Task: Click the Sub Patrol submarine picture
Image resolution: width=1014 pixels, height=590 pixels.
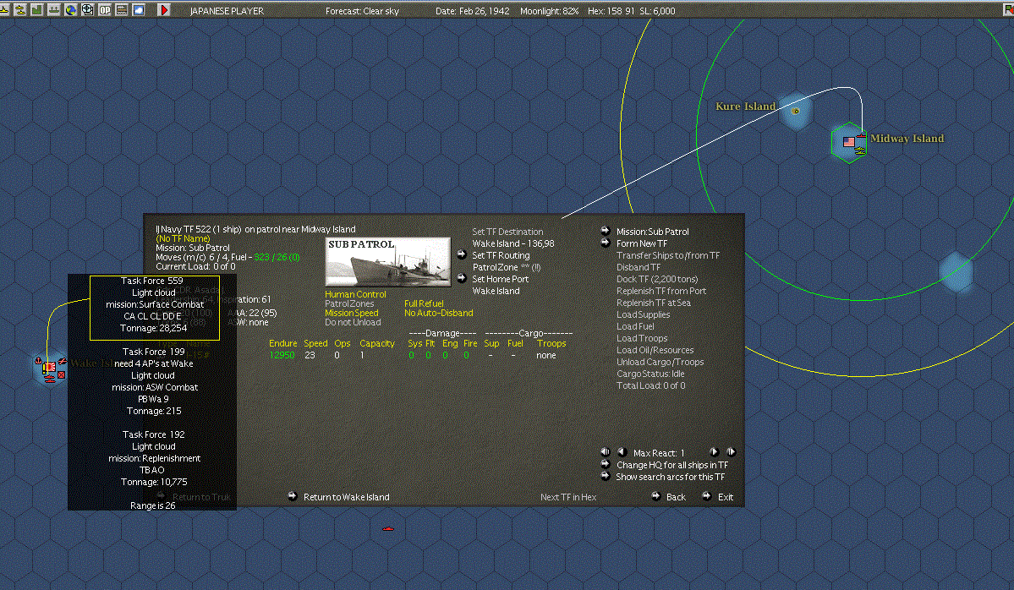Action: (x=388, y=262)
